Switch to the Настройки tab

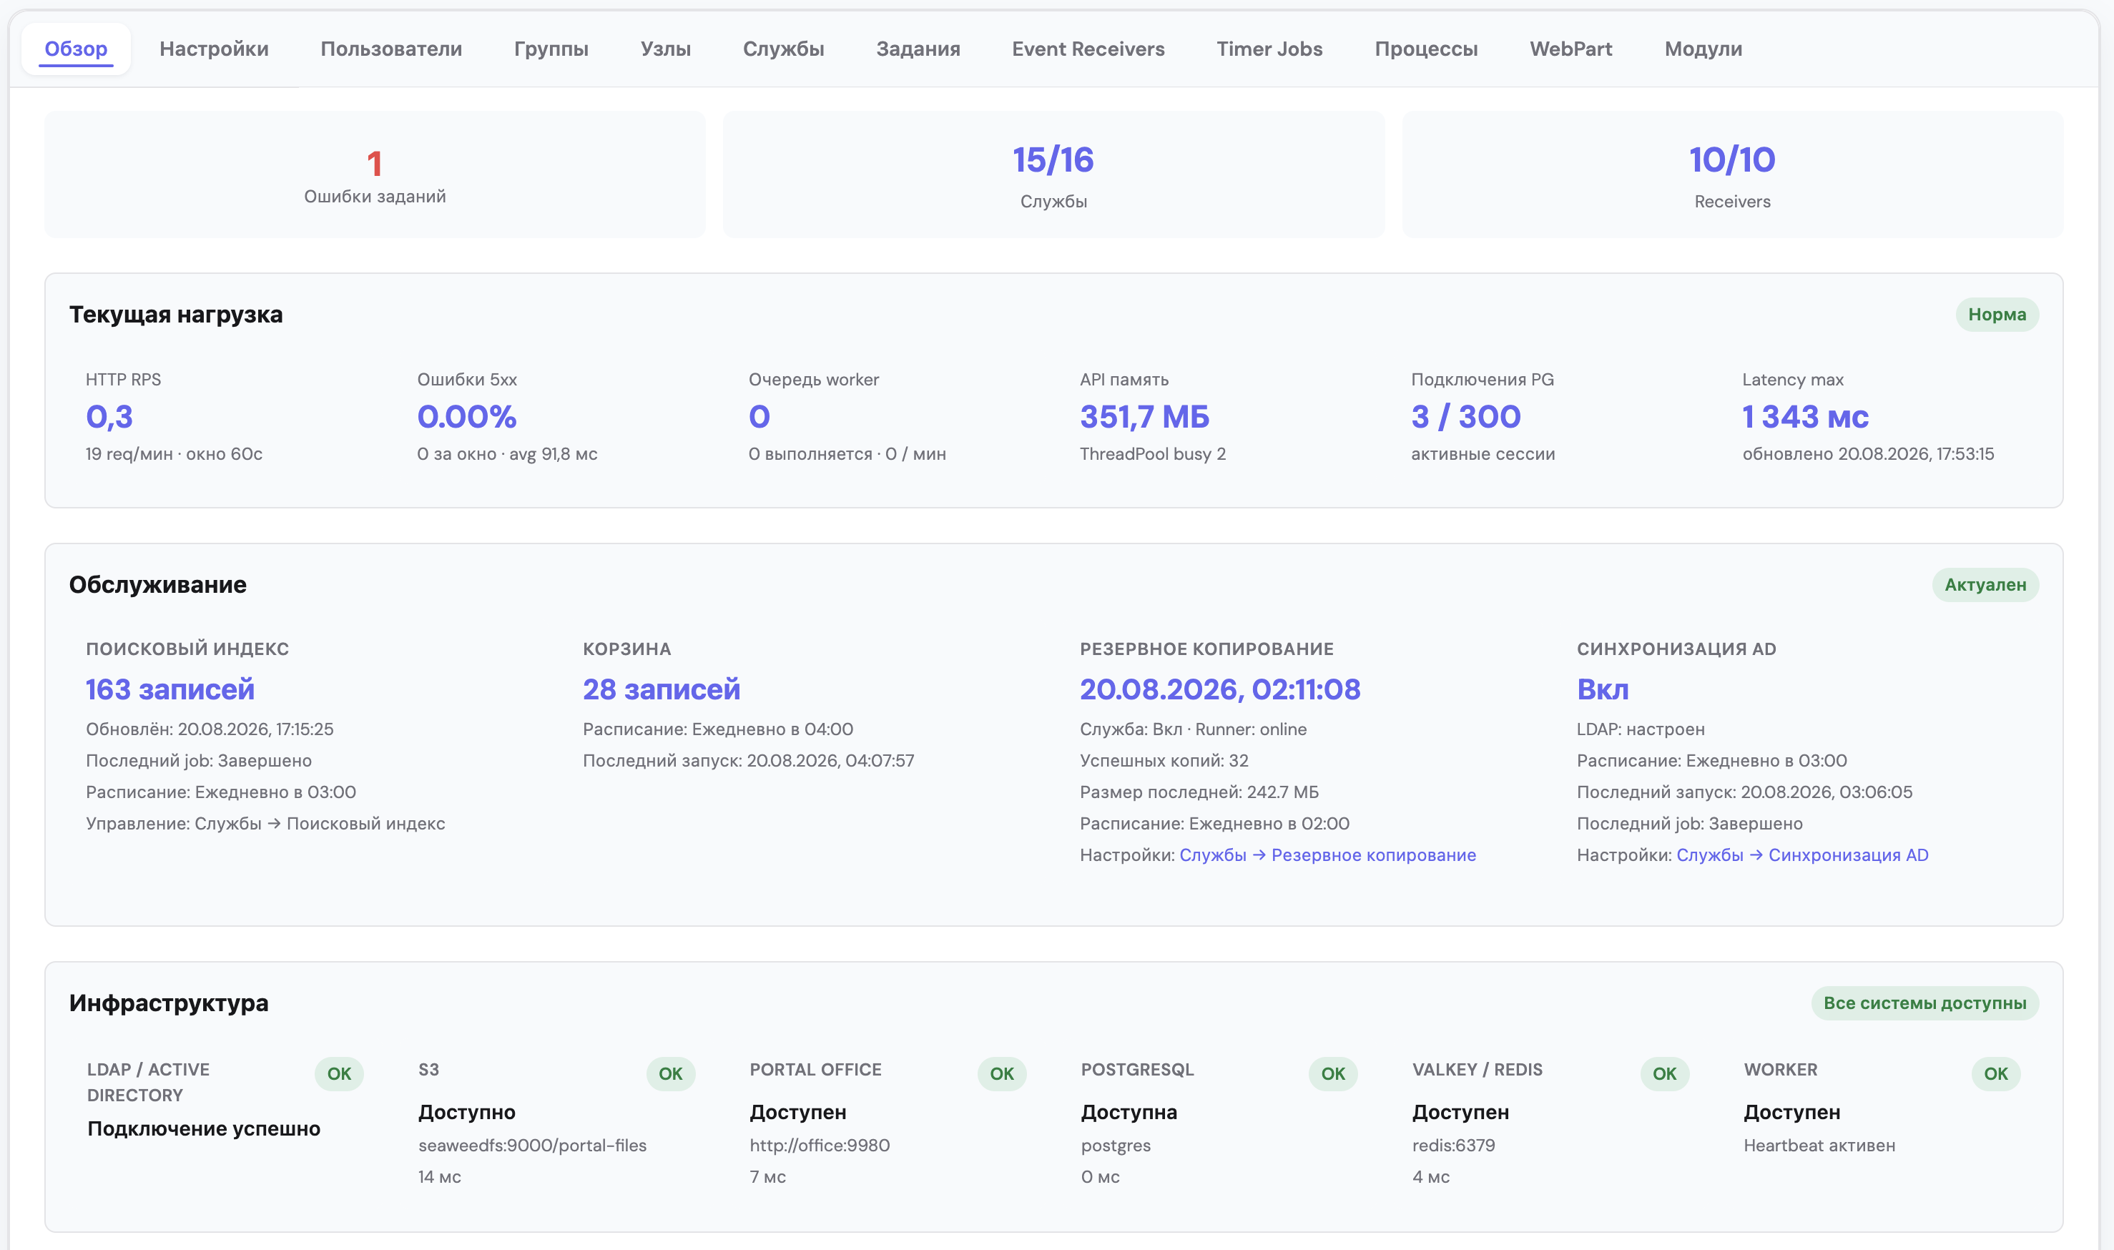click(214, 49)
